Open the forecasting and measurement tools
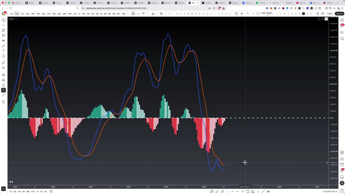Image resolution: width=345 pixels, height=194 pixels. click(x=4, y=40)
